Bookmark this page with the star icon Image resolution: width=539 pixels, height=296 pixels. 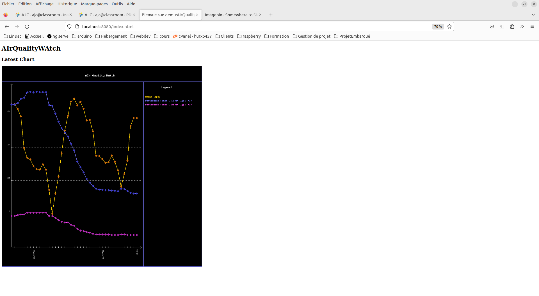point(449,27)
